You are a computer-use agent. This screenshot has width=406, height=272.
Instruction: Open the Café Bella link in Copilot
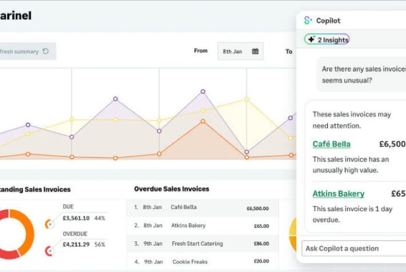coord(331,144)
